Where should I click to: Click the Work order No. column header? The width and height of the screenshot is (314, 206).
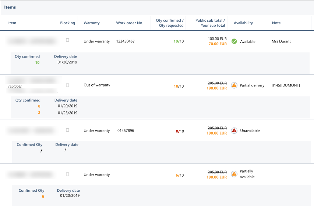point(130,23)
